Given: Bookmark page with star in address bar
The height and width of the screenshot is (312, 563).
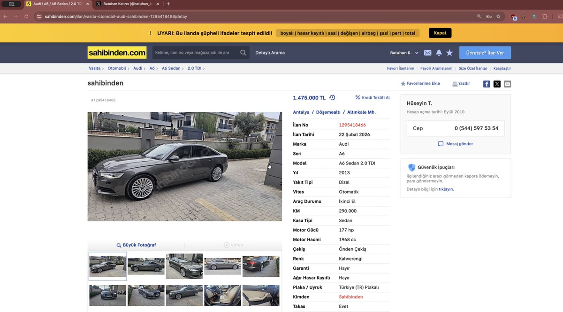Looking at the screenshot, I should (x=498, y=16).
